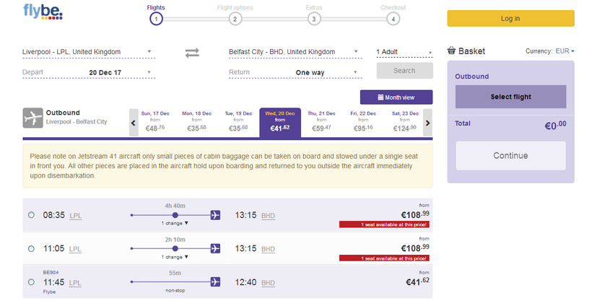This screenshot has width=592, height=306.
Task: Show earlier dates with left arrow
Action: tap(134, 123)
